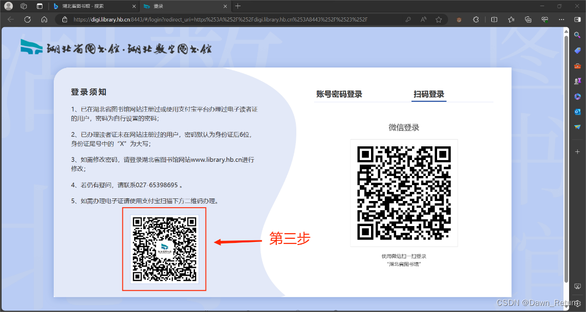Open sidebar Games chess icon
The height and width of the screenshot is (312, 586).
click(x=577, y=81)
